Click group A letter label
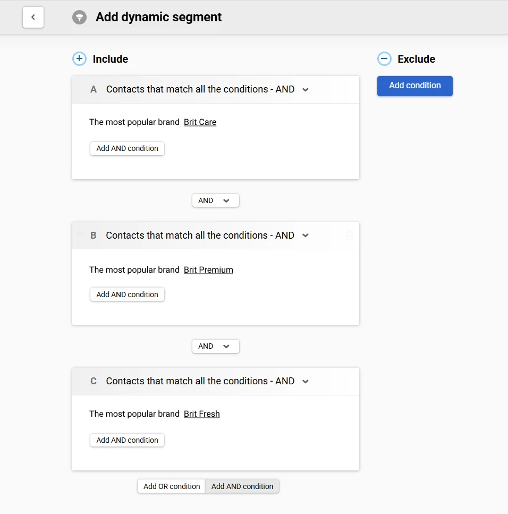508x514 pixels. click(94, 89)
